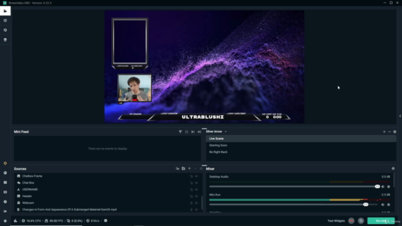402x226 pixels.
Task: Click the chatbox frame in preview
Action: click(x=130, y=43)
